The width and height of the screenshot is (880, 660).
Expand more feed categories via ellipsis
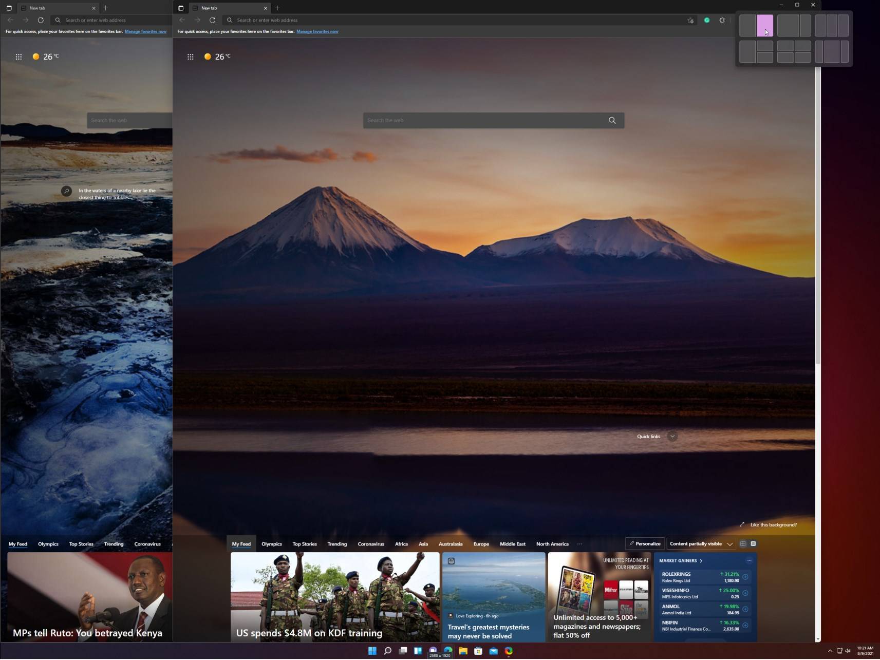tap(579, 544)
